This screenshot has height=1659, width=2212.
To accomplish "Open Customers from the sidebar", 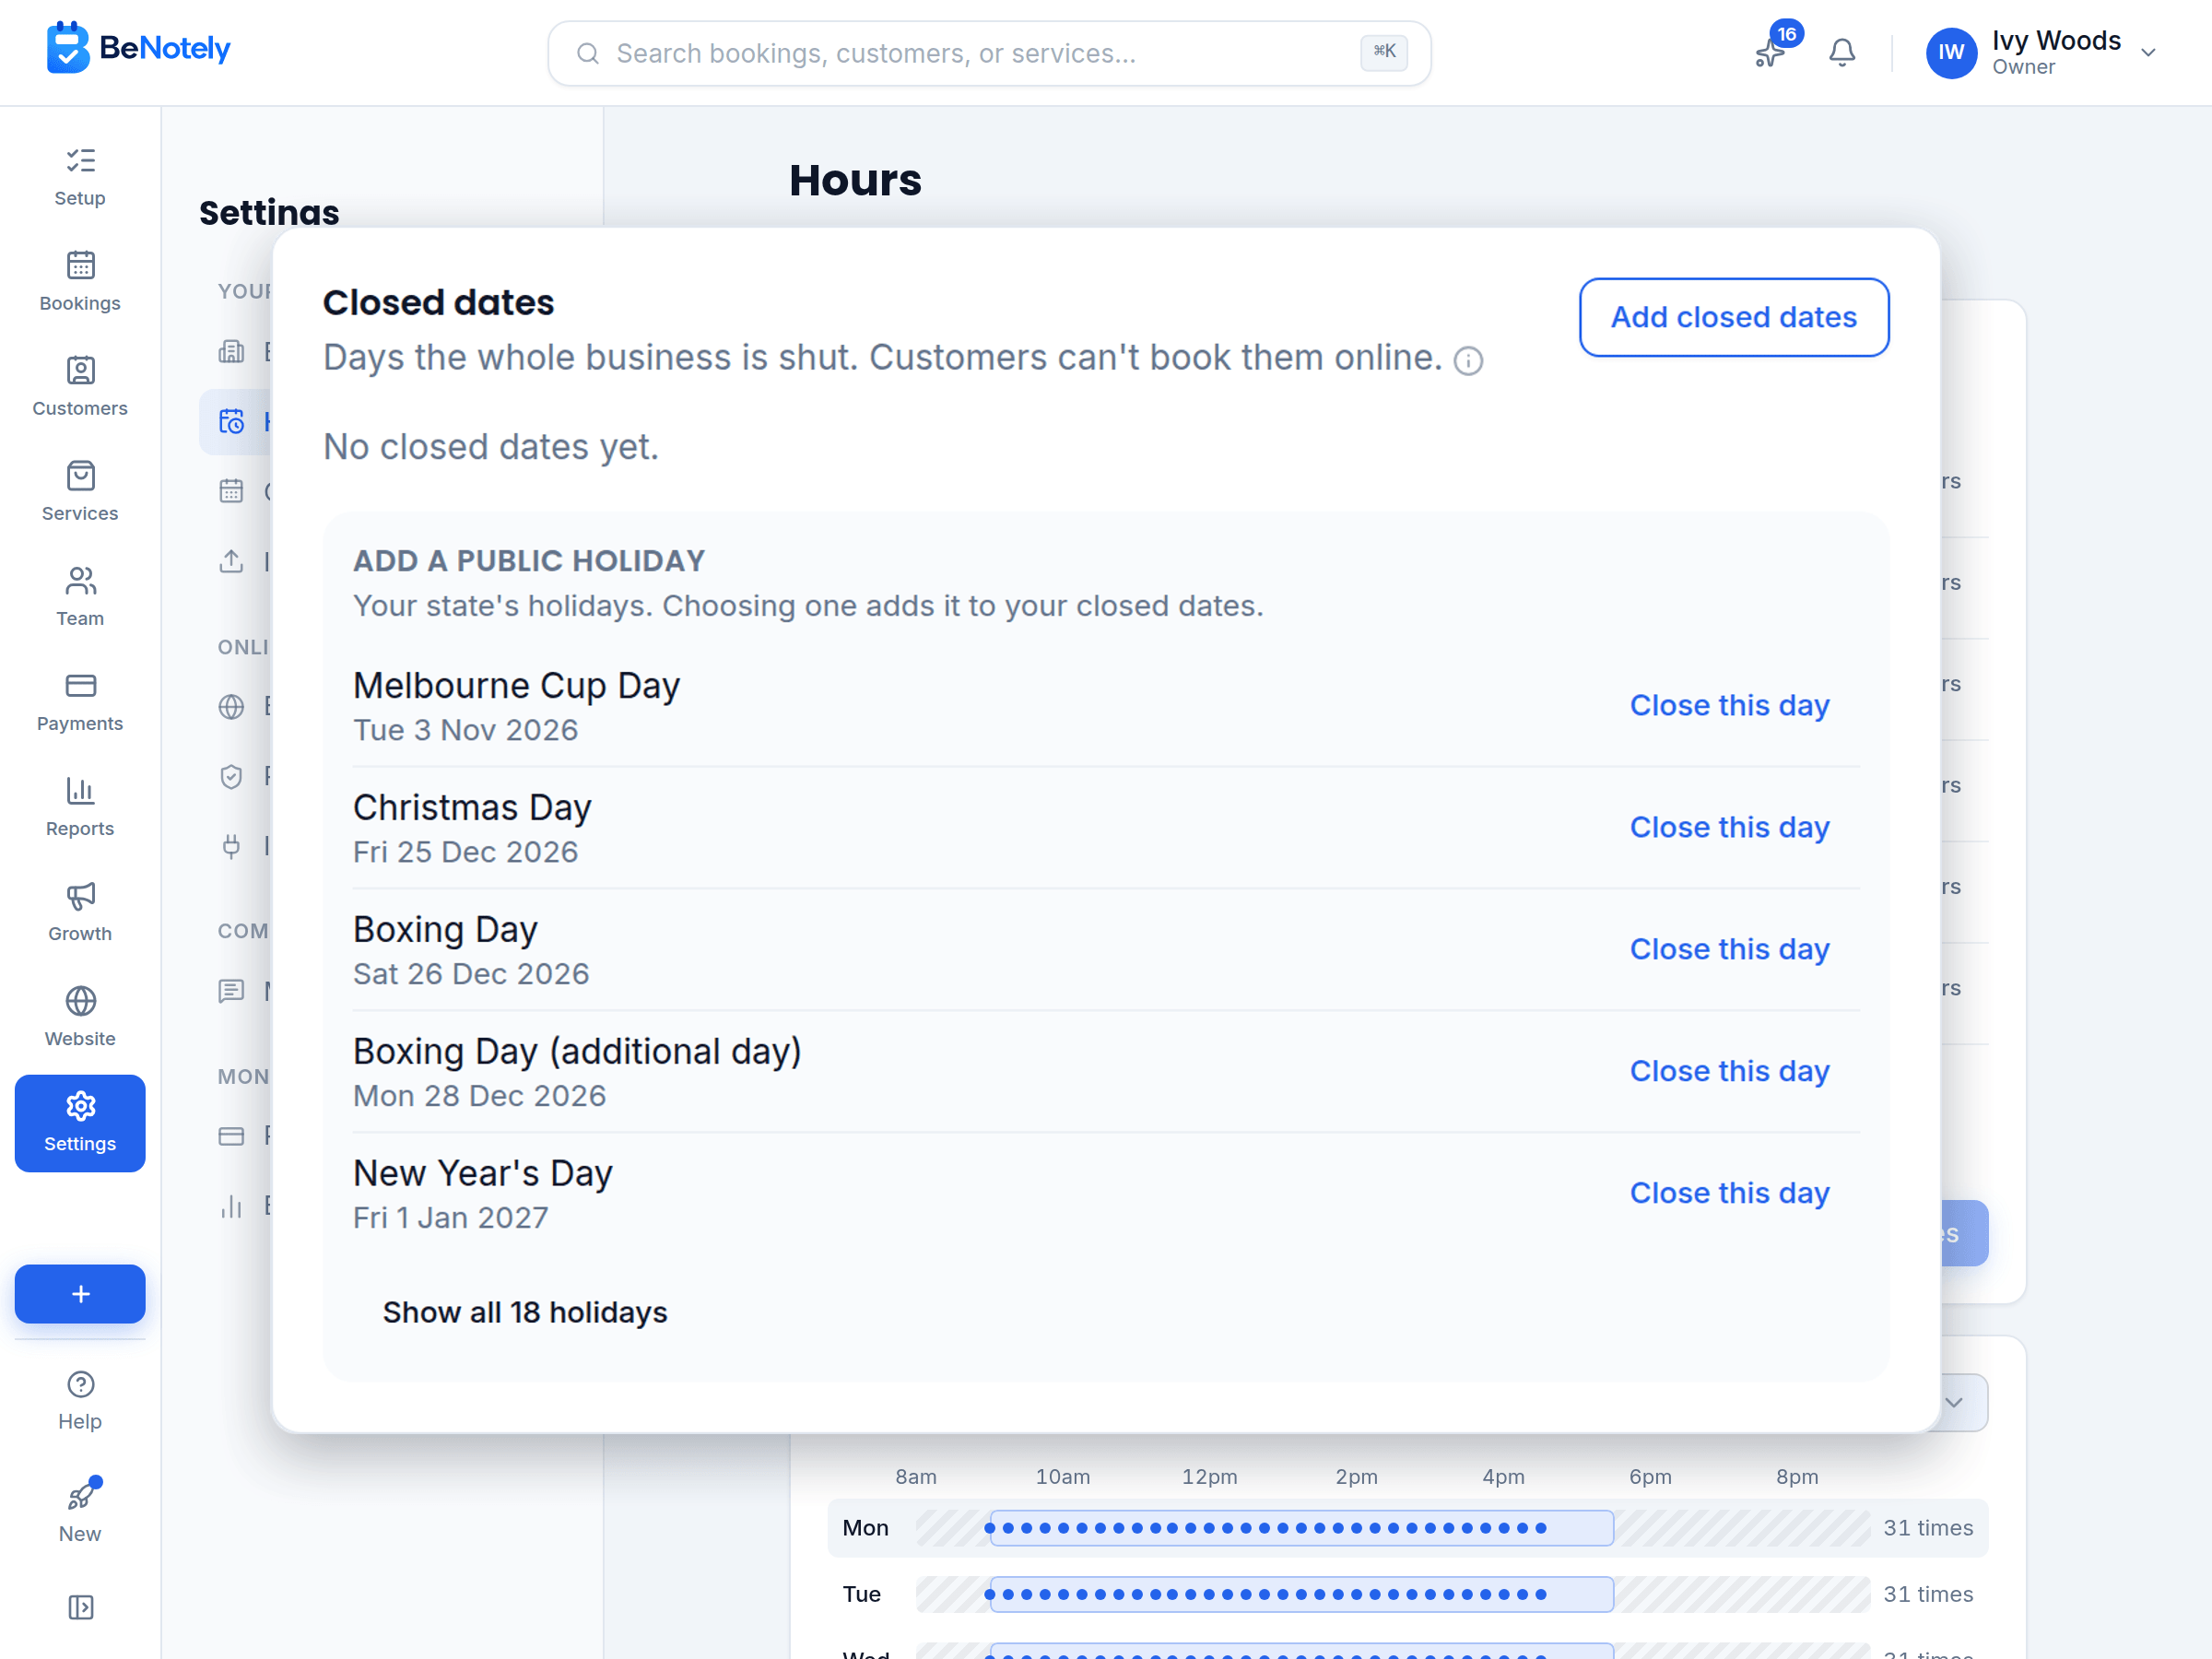I will (80, 386).
